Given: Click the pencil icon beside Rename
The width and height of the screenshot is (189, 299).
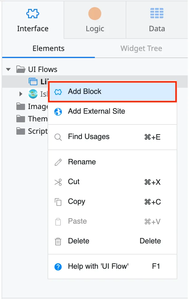Looking at the screenshot, I should coord(58,162).
